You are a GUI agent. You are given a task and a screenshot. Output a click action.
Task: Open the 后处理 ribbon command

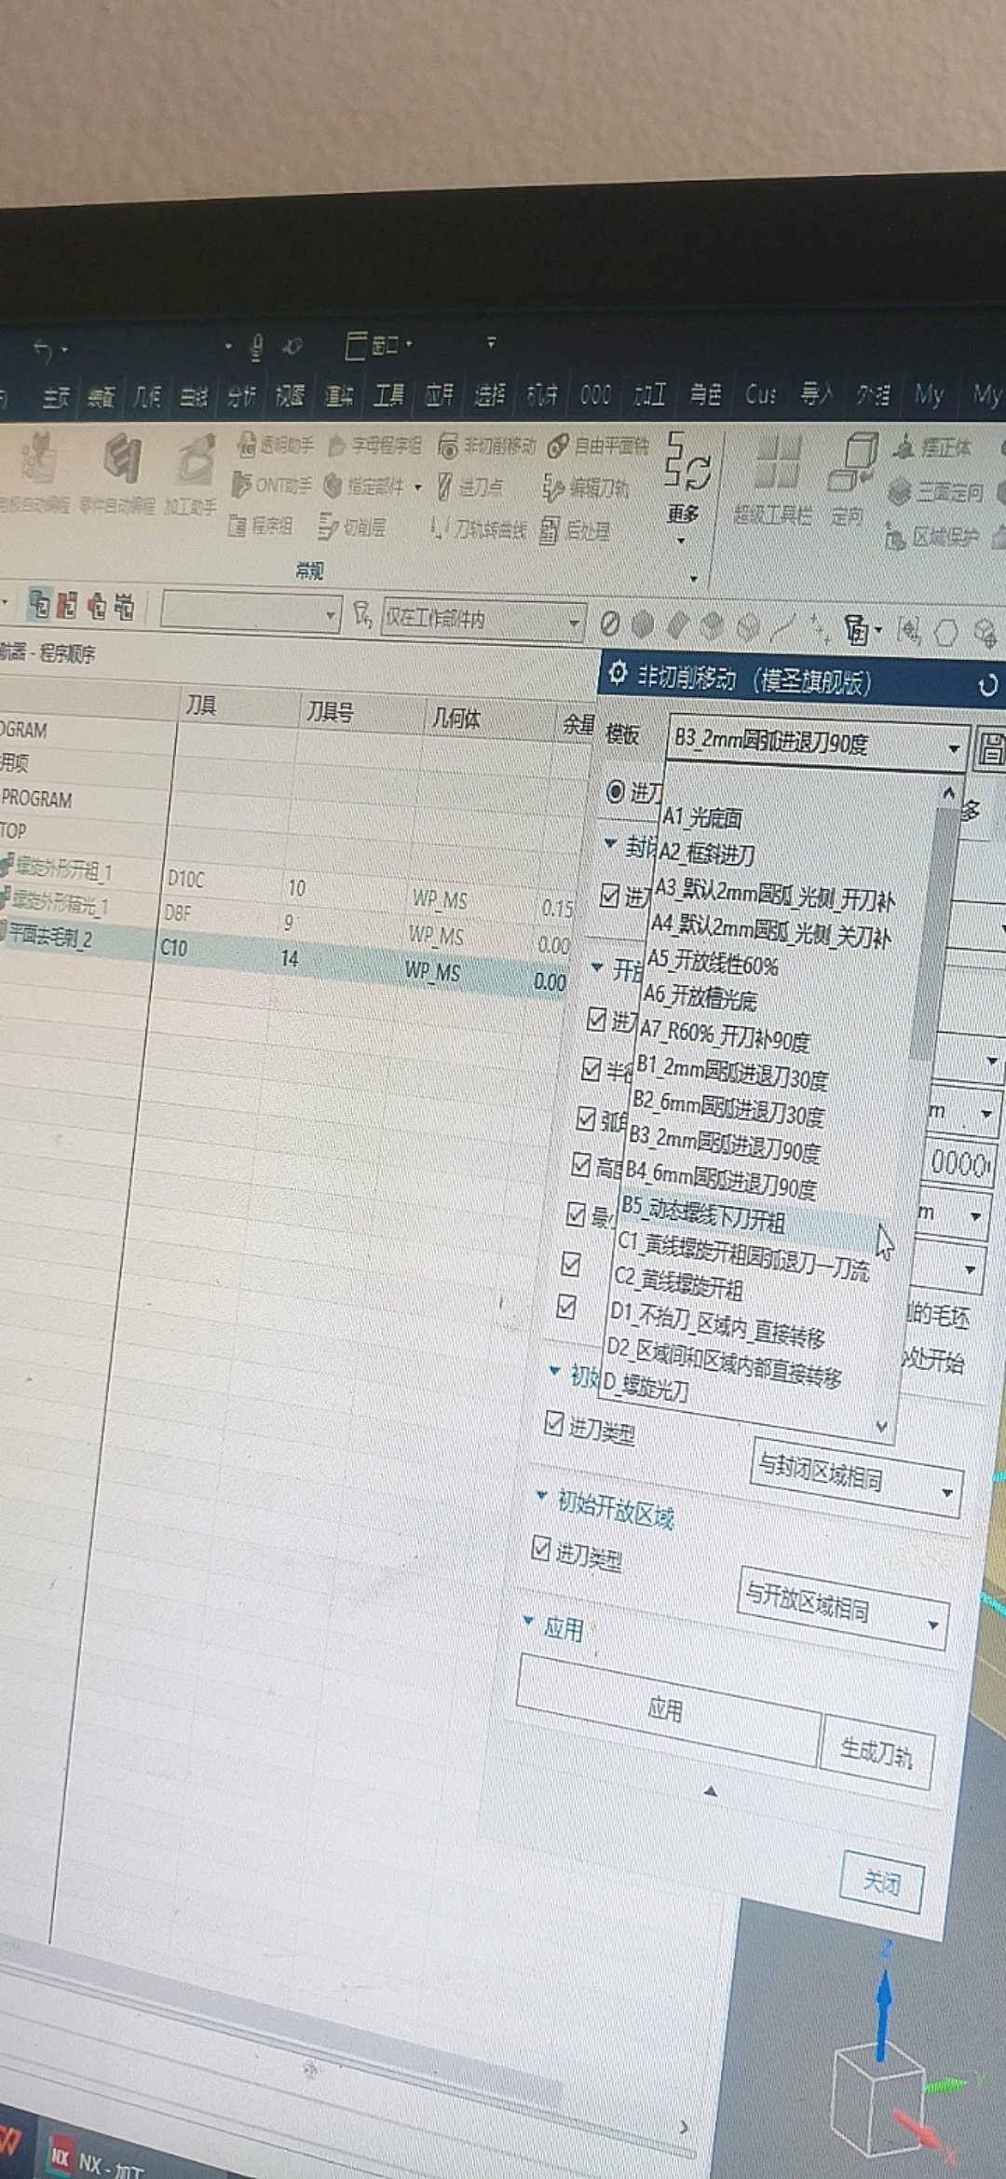coord(576,530)
